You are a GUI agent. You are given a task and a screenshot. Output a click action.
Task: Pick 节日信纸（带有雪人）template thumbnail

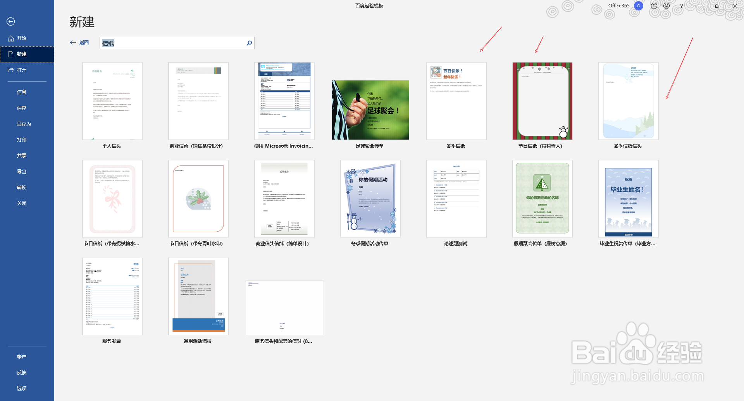point(542,101)
